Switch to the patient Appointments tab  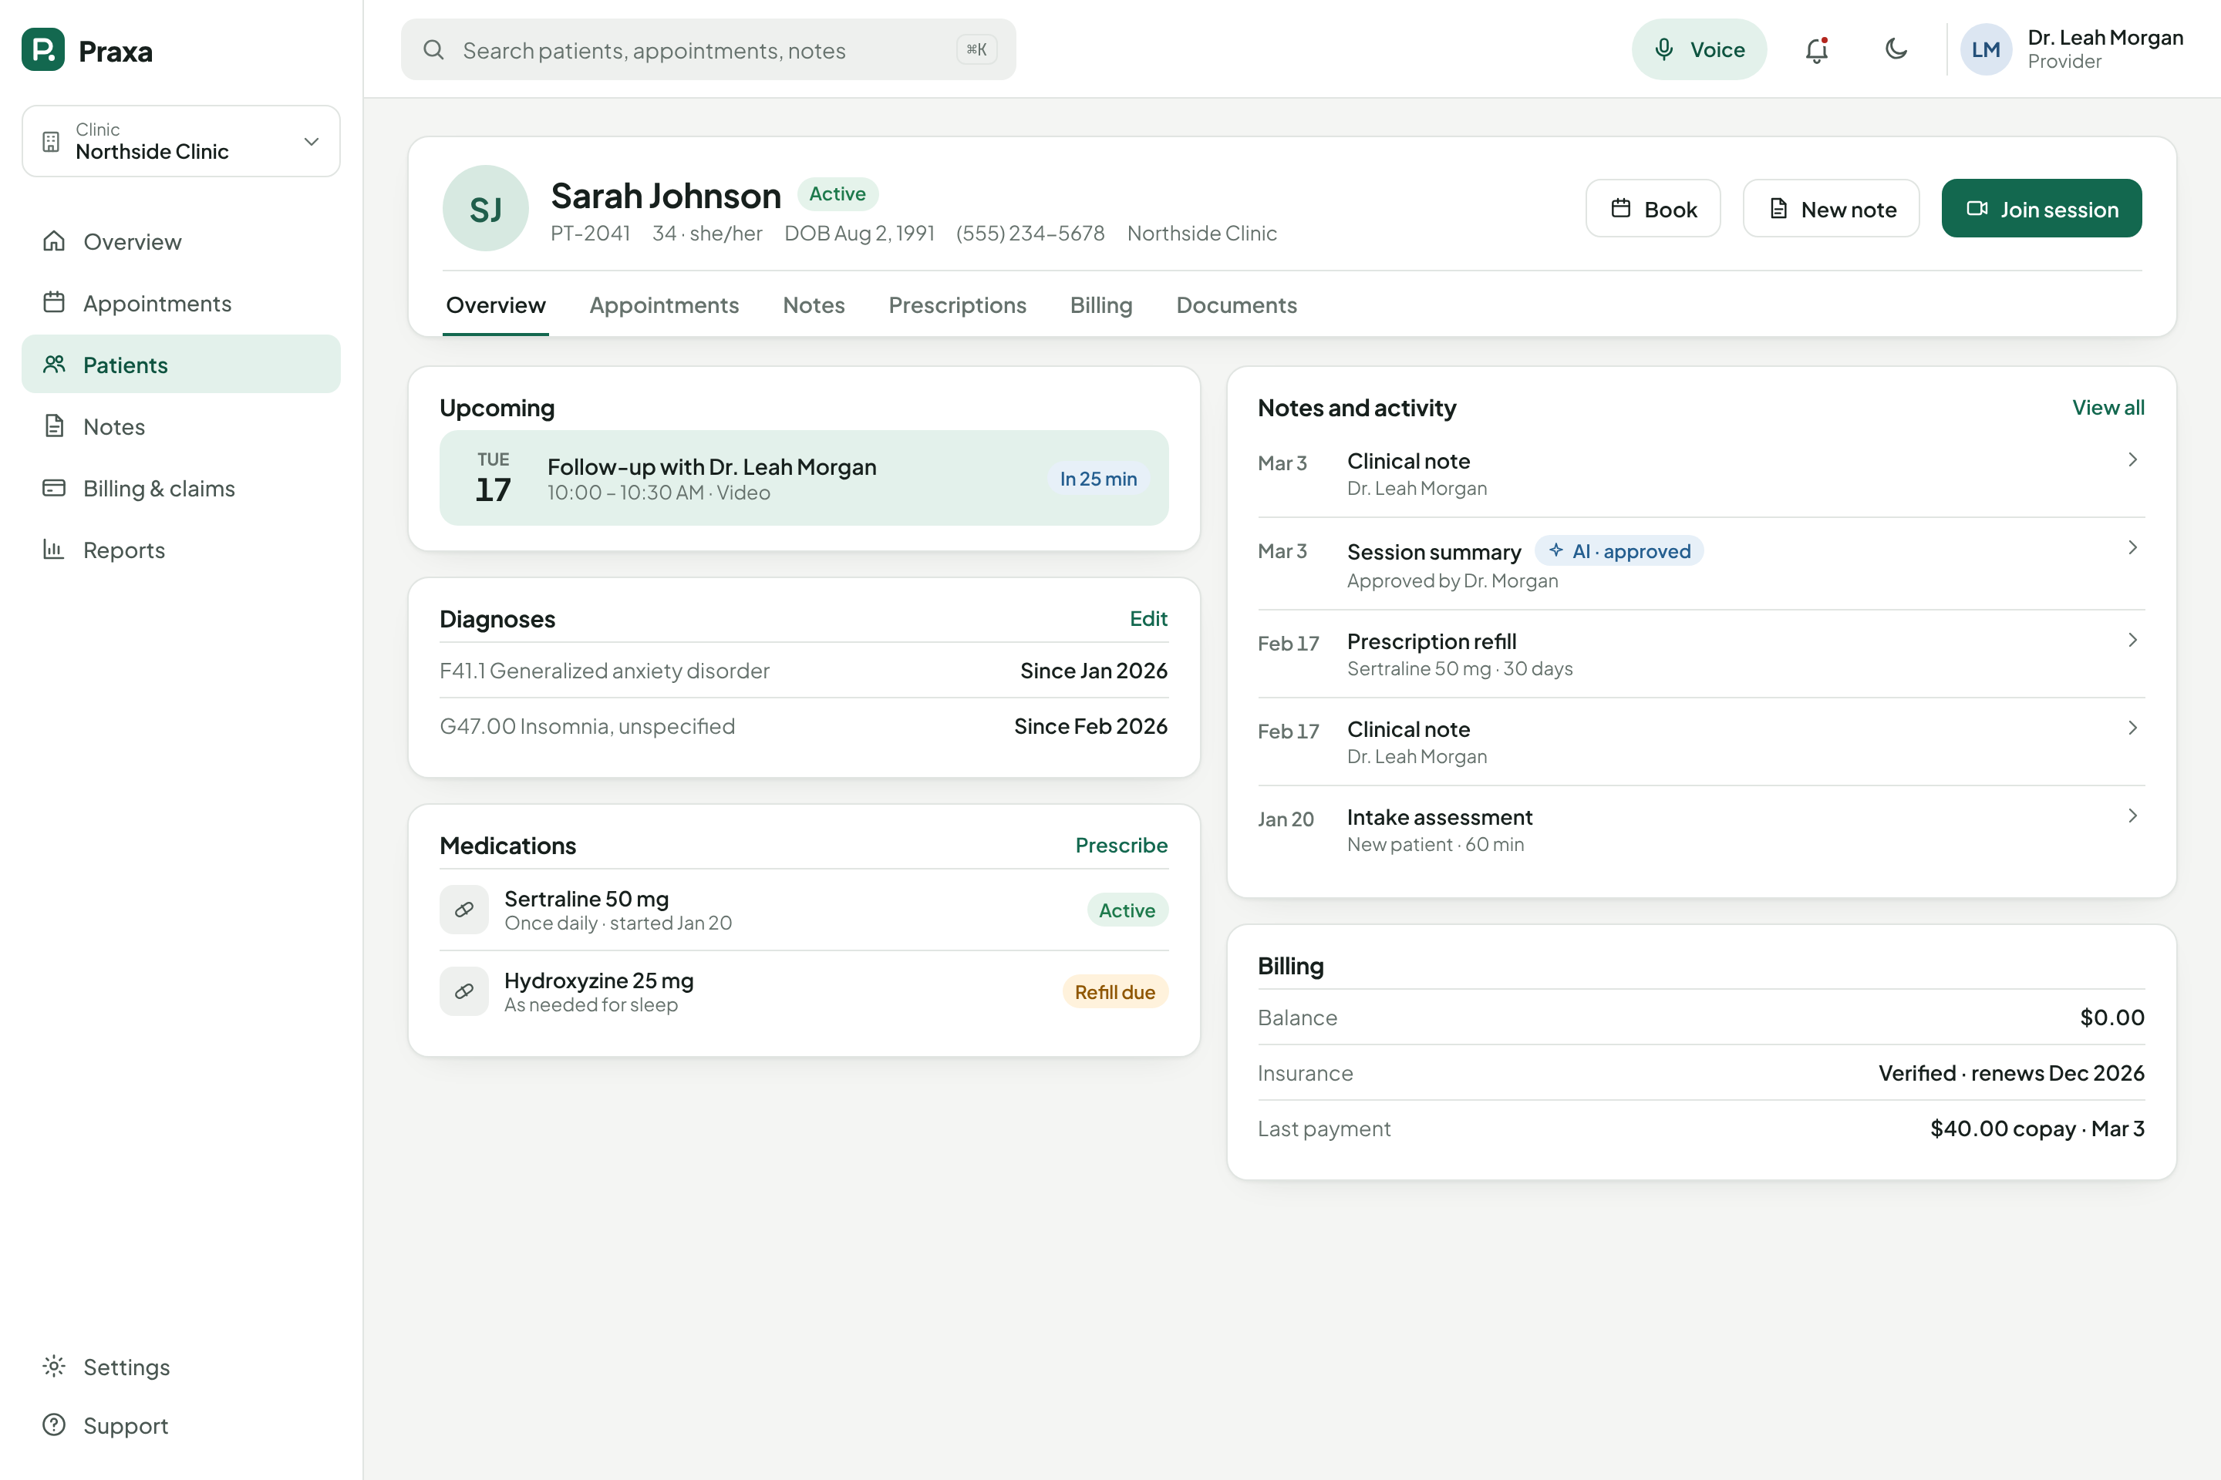664,305
